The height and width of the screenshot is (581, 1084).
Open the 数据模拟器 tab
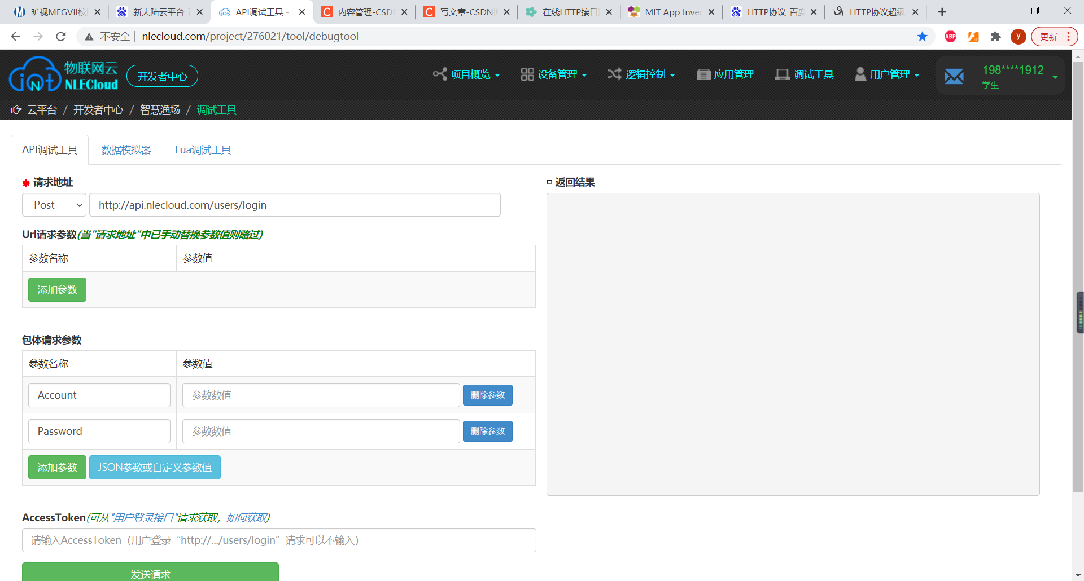point(126,150)
